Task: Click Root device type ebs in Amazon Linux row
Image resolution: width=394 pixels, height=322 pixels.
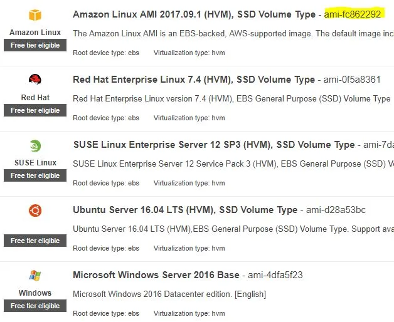Action: pyautogui.click(x=106, y=53)
